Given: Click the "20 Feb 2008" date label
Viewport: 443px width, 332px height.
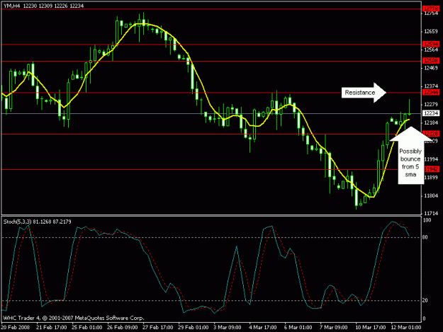Looking at the screenshot, I should click(16, 328).
